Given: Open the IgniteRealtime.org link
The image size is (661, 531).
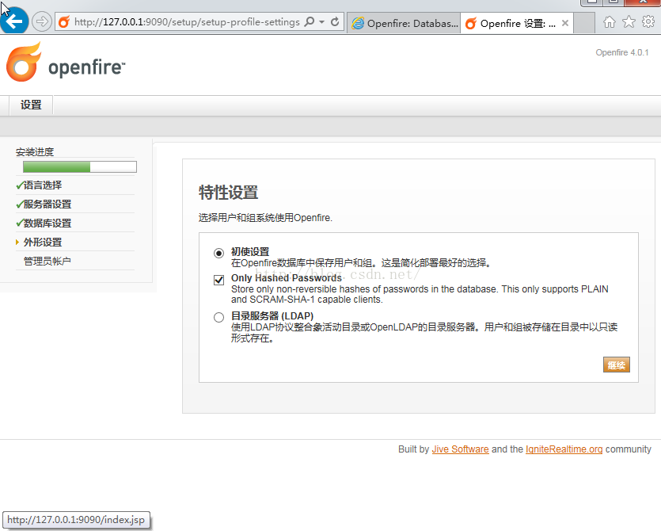Looking at the screenshot, I should click(x=564, y=449).
